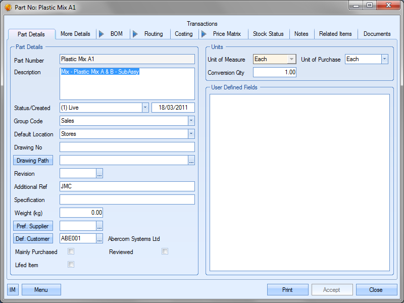This screenshot has height=303, width=404.
Task: Tick the Reviewed checkbox
Action: click(165, 251)
